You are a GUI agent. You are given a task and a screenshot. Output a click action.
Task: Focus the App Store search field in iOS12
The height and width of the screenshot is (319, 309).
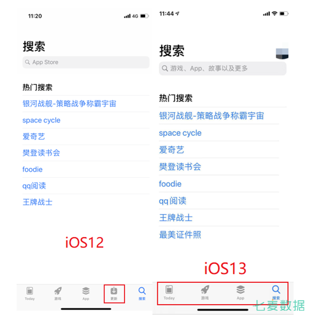click(x=86, y=62)
